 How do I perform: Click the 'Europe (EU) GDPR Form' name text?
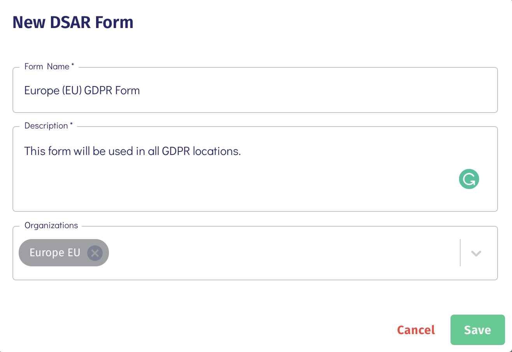[82, 91]
